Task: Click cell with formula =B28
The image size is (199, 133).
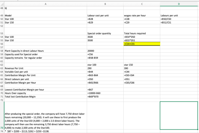Action: (105, 19)
